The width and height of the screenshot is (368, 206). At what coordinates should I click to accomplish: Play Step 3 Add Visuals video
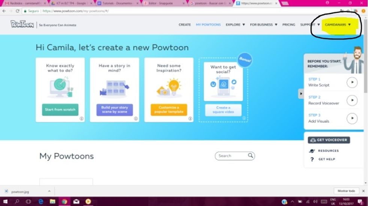[x=352, y=118]
